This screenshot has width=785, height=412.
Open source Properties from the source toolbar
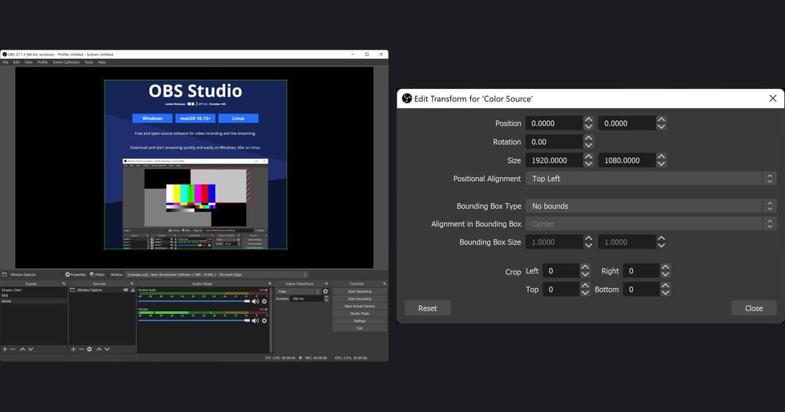point(75,275)
